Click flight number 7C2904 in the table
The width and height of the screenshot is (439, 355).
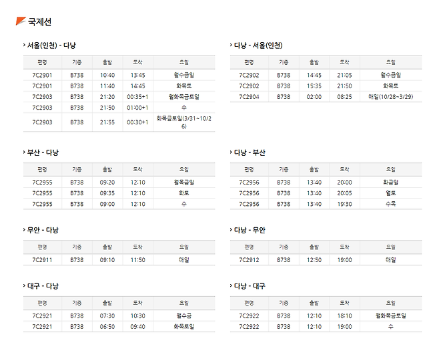coord(250,96)
